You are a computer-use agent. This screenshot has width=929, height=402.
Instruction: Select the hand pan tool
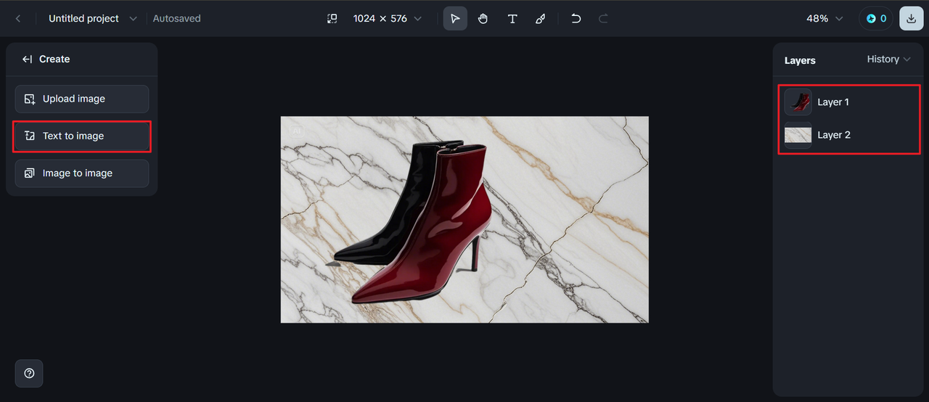click(483, 18)
